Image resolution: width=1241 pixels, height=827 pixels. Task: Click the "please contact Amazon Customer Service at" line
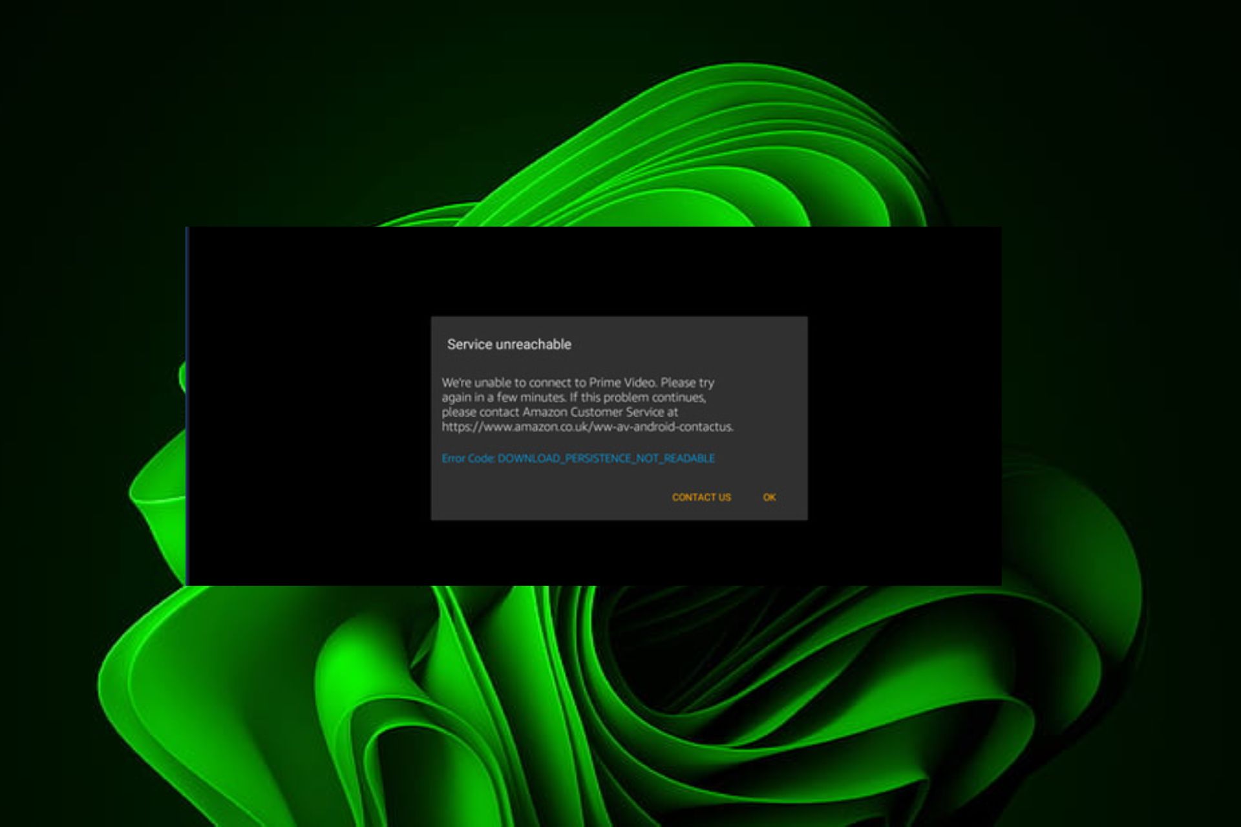tap(560, 412)
